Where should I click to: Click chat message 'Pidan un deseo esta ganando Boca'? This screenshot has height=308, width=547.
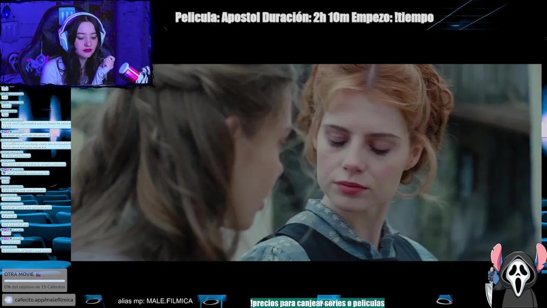click(26, 207)
